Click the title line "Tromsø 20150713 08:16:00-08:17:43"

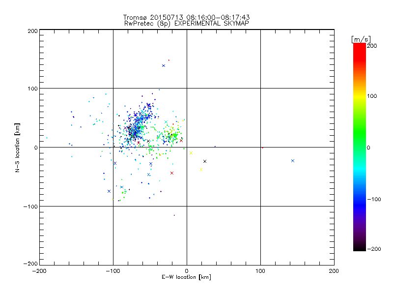click(x=186, y=17)
